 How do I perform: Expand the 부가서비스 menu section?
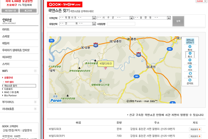click(x=35, y=102)
